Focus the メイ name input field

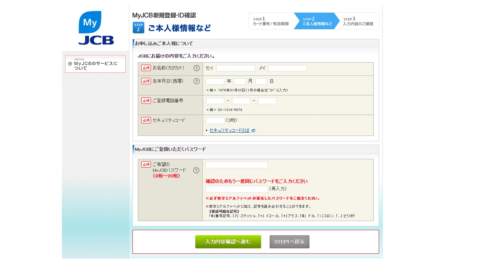(x=287, y=68)
